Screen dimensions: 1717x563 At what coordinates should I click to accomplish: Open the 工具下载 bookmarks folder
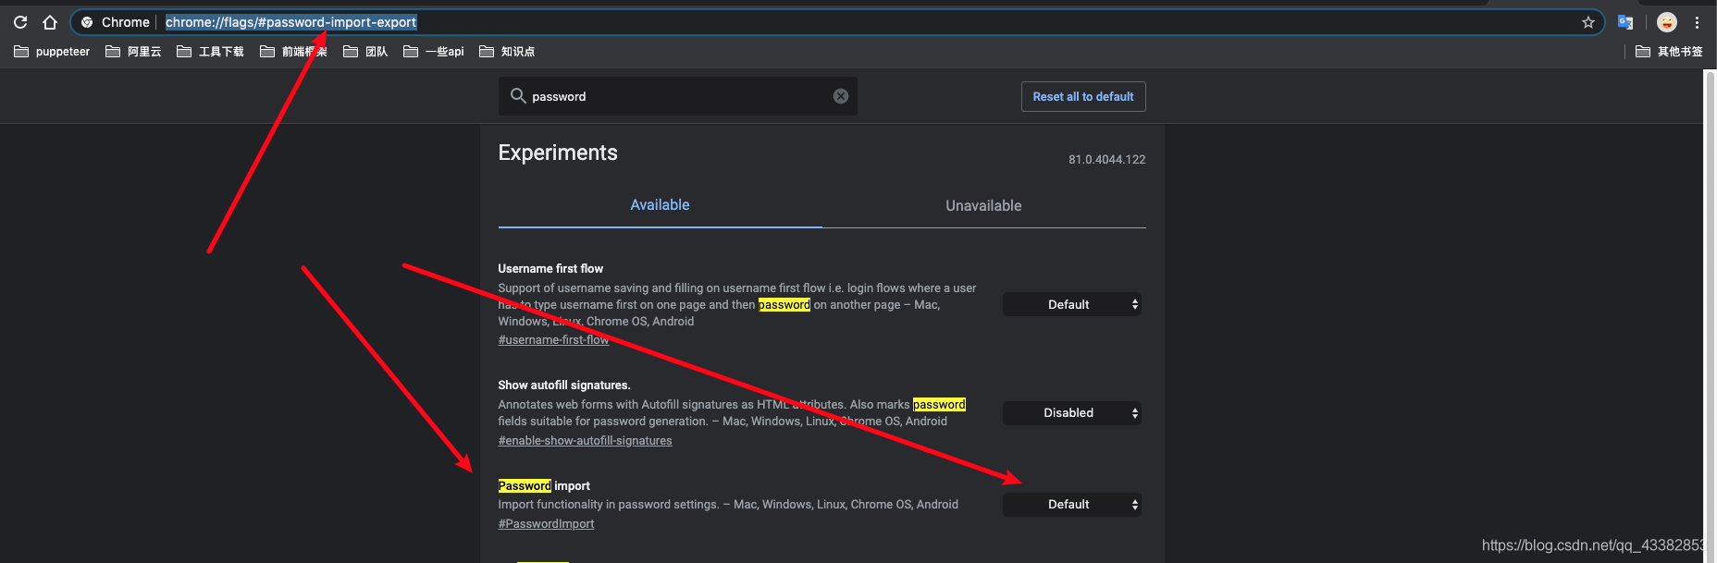click(210, 52)
